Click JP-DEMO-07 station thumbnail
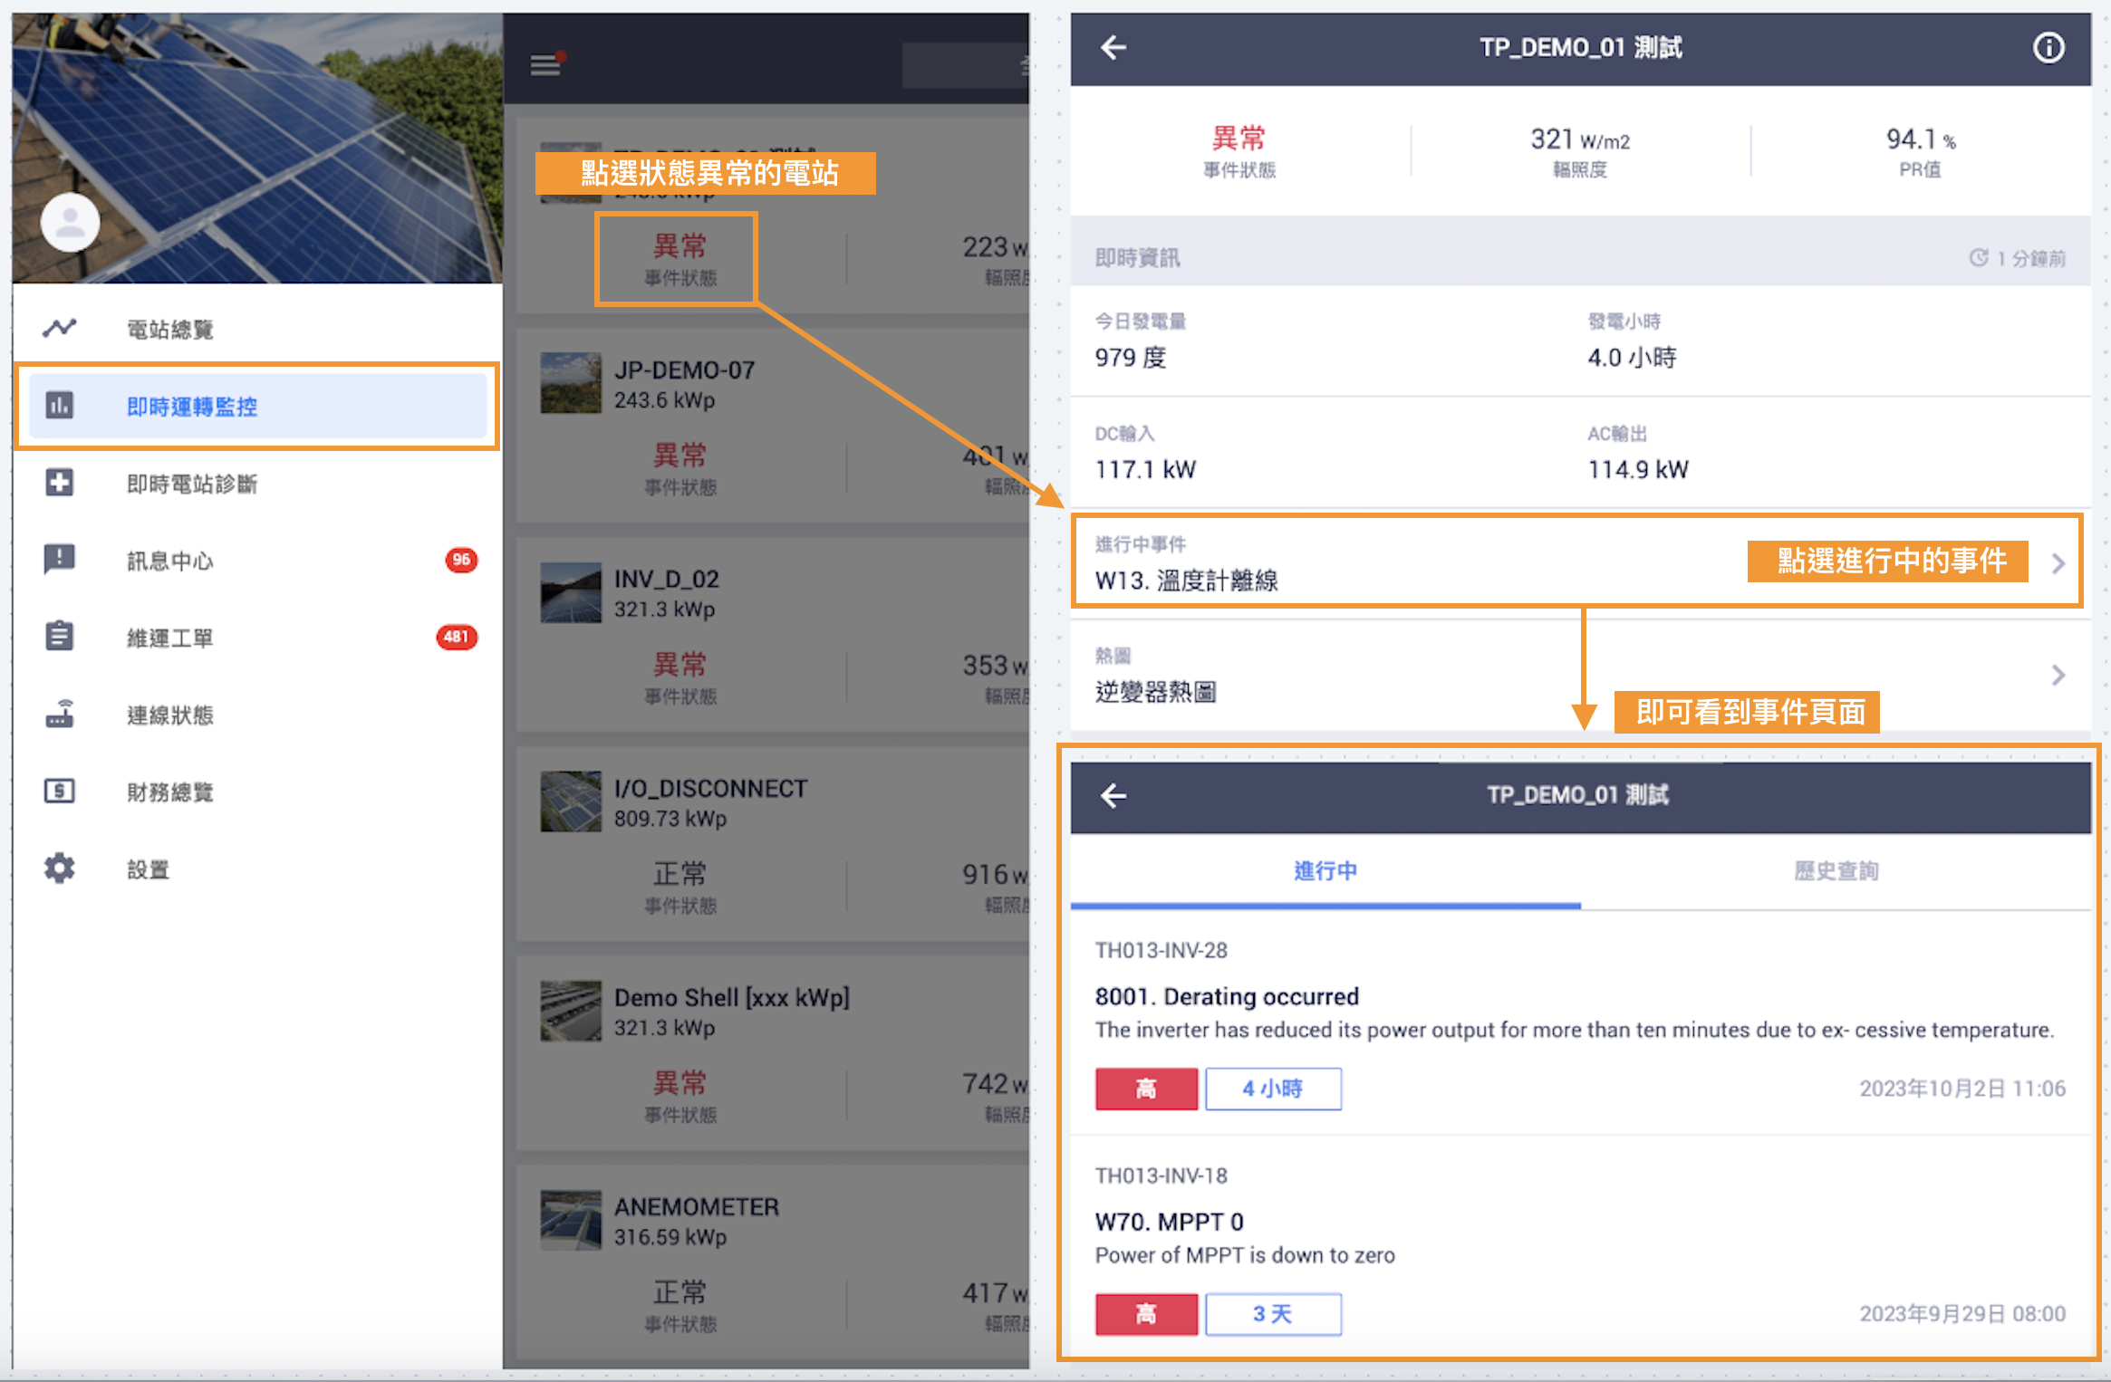Image resolution: width=2111 pixels, height=1382 pixels. click(x=571, y=383)
